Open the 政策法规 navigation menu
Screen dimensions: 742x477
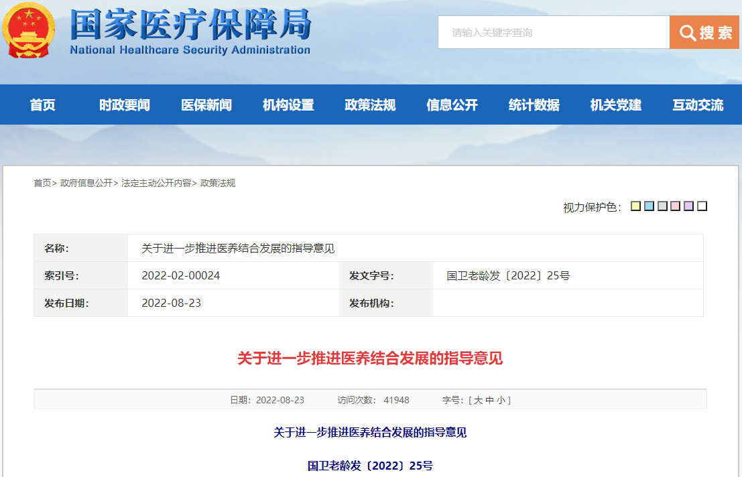pos(370,105)
